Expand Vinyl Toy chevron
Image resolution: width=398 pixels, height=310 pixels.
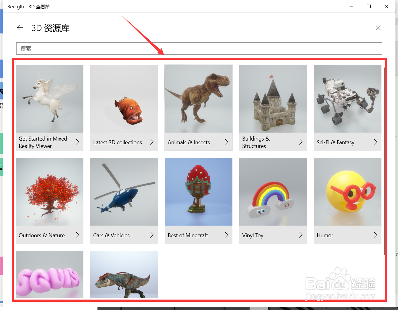(x=301, y=235)
